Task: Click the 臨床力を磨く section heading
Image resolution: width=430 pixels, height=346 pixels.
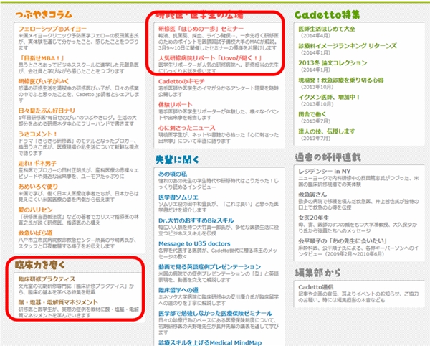Action: pos(40,265)
